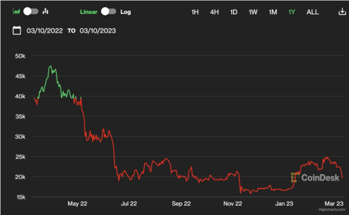Set the timeframe to 1Y
The image size is (349, 215).
pos(292,12)
